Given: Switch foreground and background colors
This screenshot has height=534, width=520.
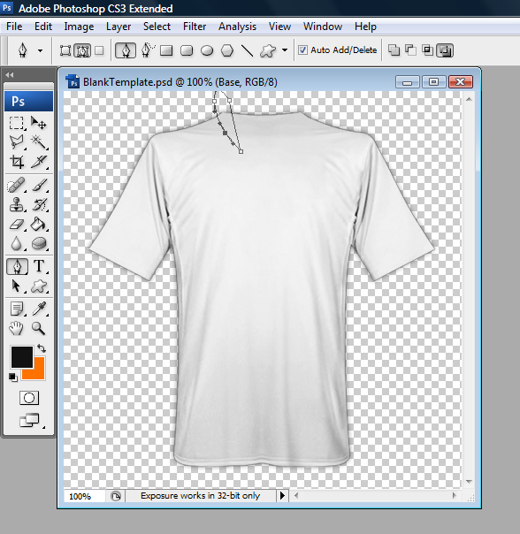Looking at the screenshot, I should click(42, 348).
